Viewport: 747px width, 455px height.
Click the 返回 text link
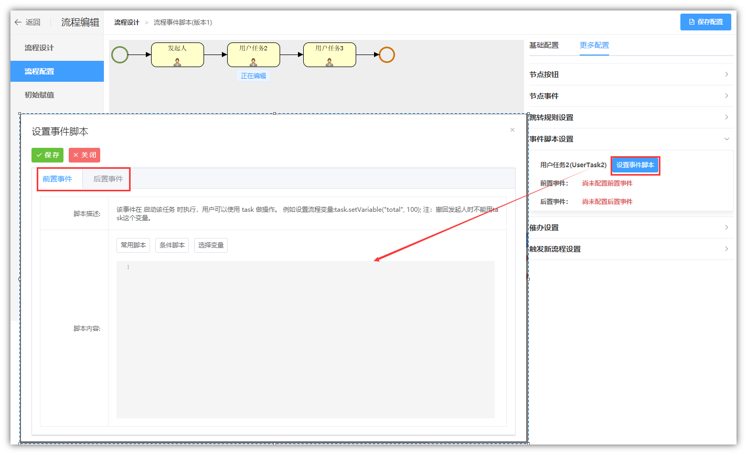33,22
